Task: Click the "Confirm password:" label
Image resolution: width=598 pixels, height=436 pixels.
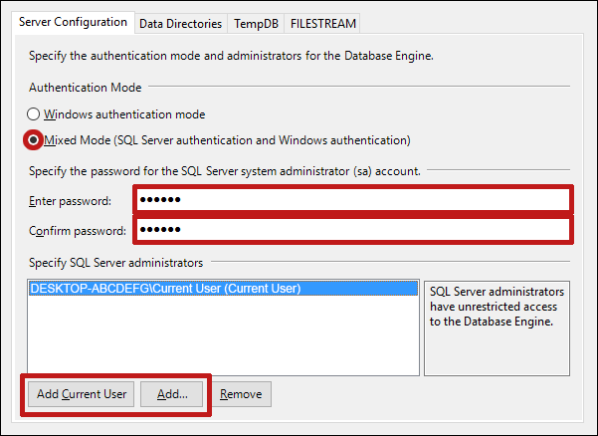Action: pyautogui.click(x=78, y=231)
